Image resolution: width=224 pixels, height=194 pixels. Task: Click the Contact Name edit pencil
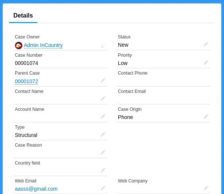click(x=103, y=98)
